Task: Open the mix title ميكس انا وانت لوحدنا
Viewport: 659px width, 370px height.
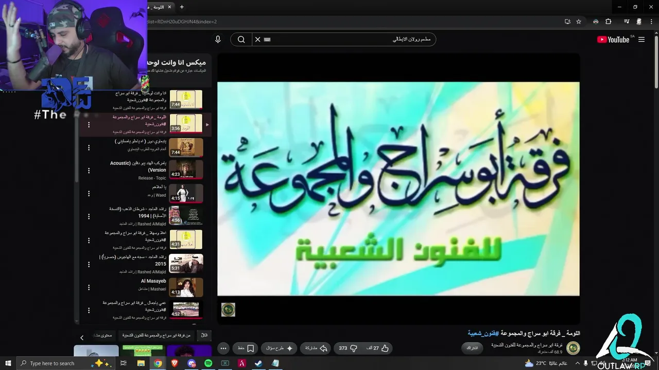Action: point(176,63)
